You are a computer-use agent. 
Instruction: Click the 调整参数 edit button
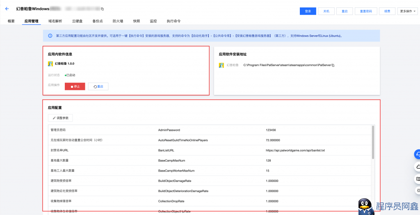pos(60,118)
